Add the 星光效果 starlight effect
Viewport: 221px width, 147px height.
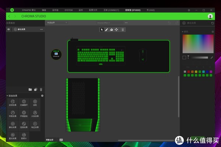tap(13, 136)
